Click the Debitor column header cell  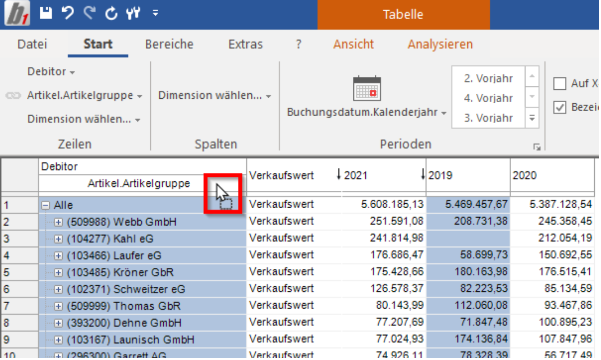[142, 167]
